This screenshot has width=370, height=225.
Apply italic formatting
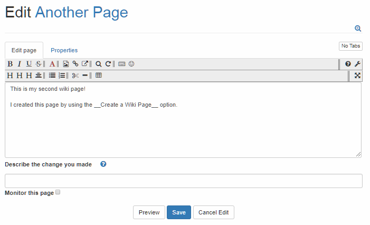(20, 64)
